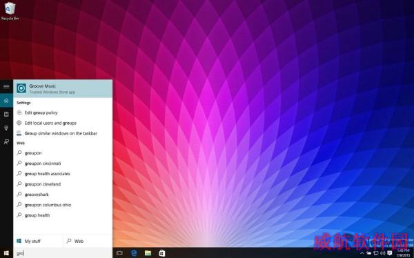This screenshot has width=414, height=258.
Task: Open the Recycle Bin desktop icon
Action: click(10, 11)
